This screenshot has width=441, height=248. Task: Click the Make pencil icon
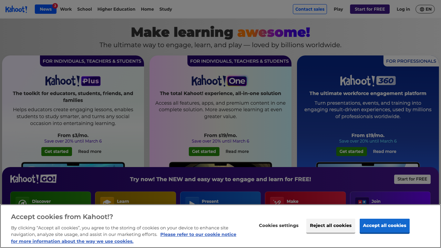[x=277, y=201]
